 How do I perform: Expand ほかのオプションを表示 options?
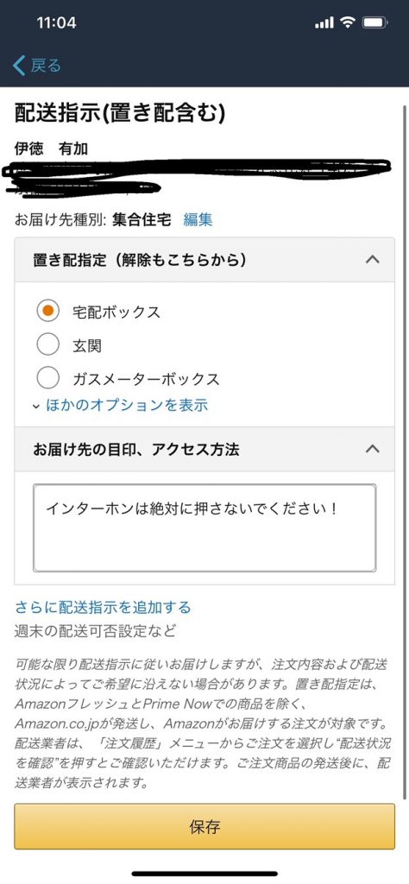pyautogui.click(x=127, y=405)
